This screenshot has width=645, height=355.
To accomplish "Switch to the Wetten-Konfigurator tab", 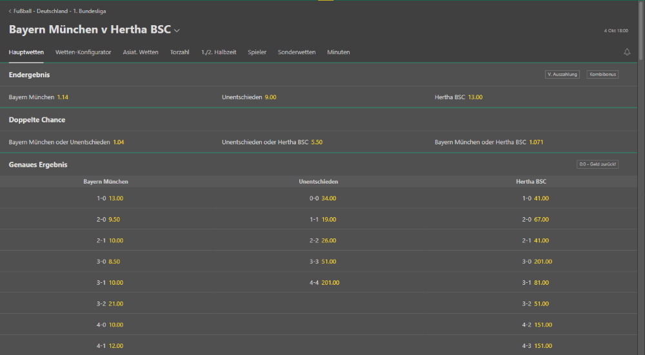I will point(83,52).
